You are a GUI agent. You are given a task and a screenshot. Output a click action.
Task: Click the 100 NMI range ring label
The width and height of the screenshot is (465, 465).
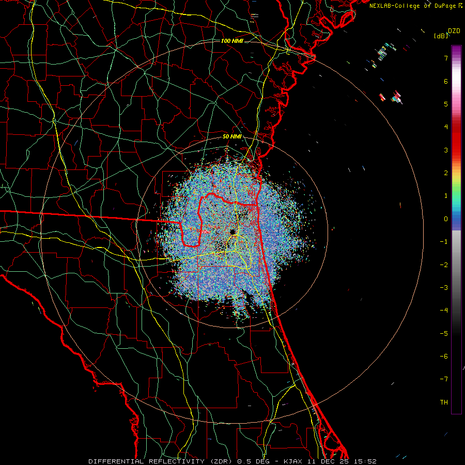pos(232,41)
